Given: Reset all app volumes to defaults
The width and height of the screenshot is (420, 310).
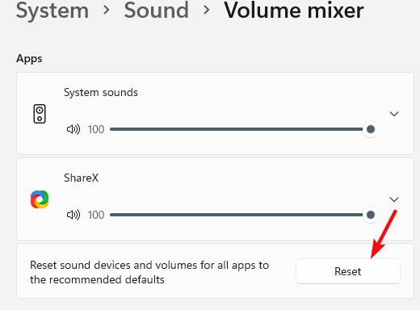Looking at the screenshot, I should coord(348,271).
